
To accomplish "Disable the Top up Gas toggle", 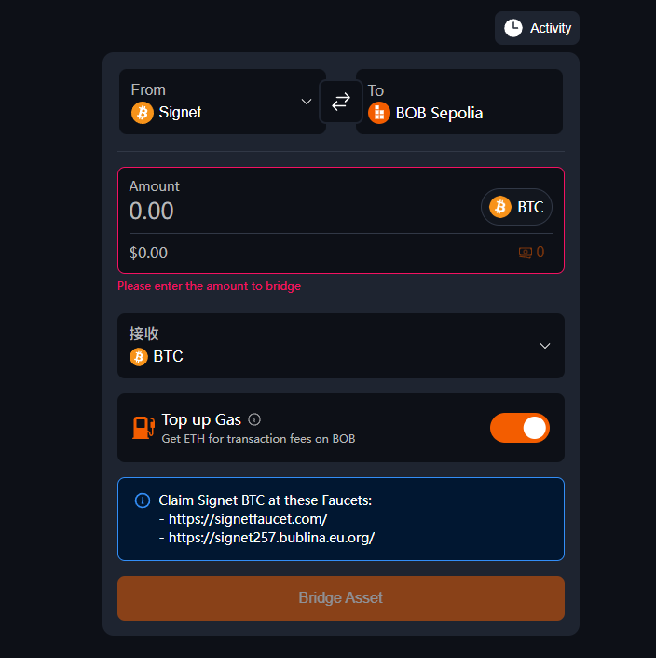I will (x=520, y=428).
